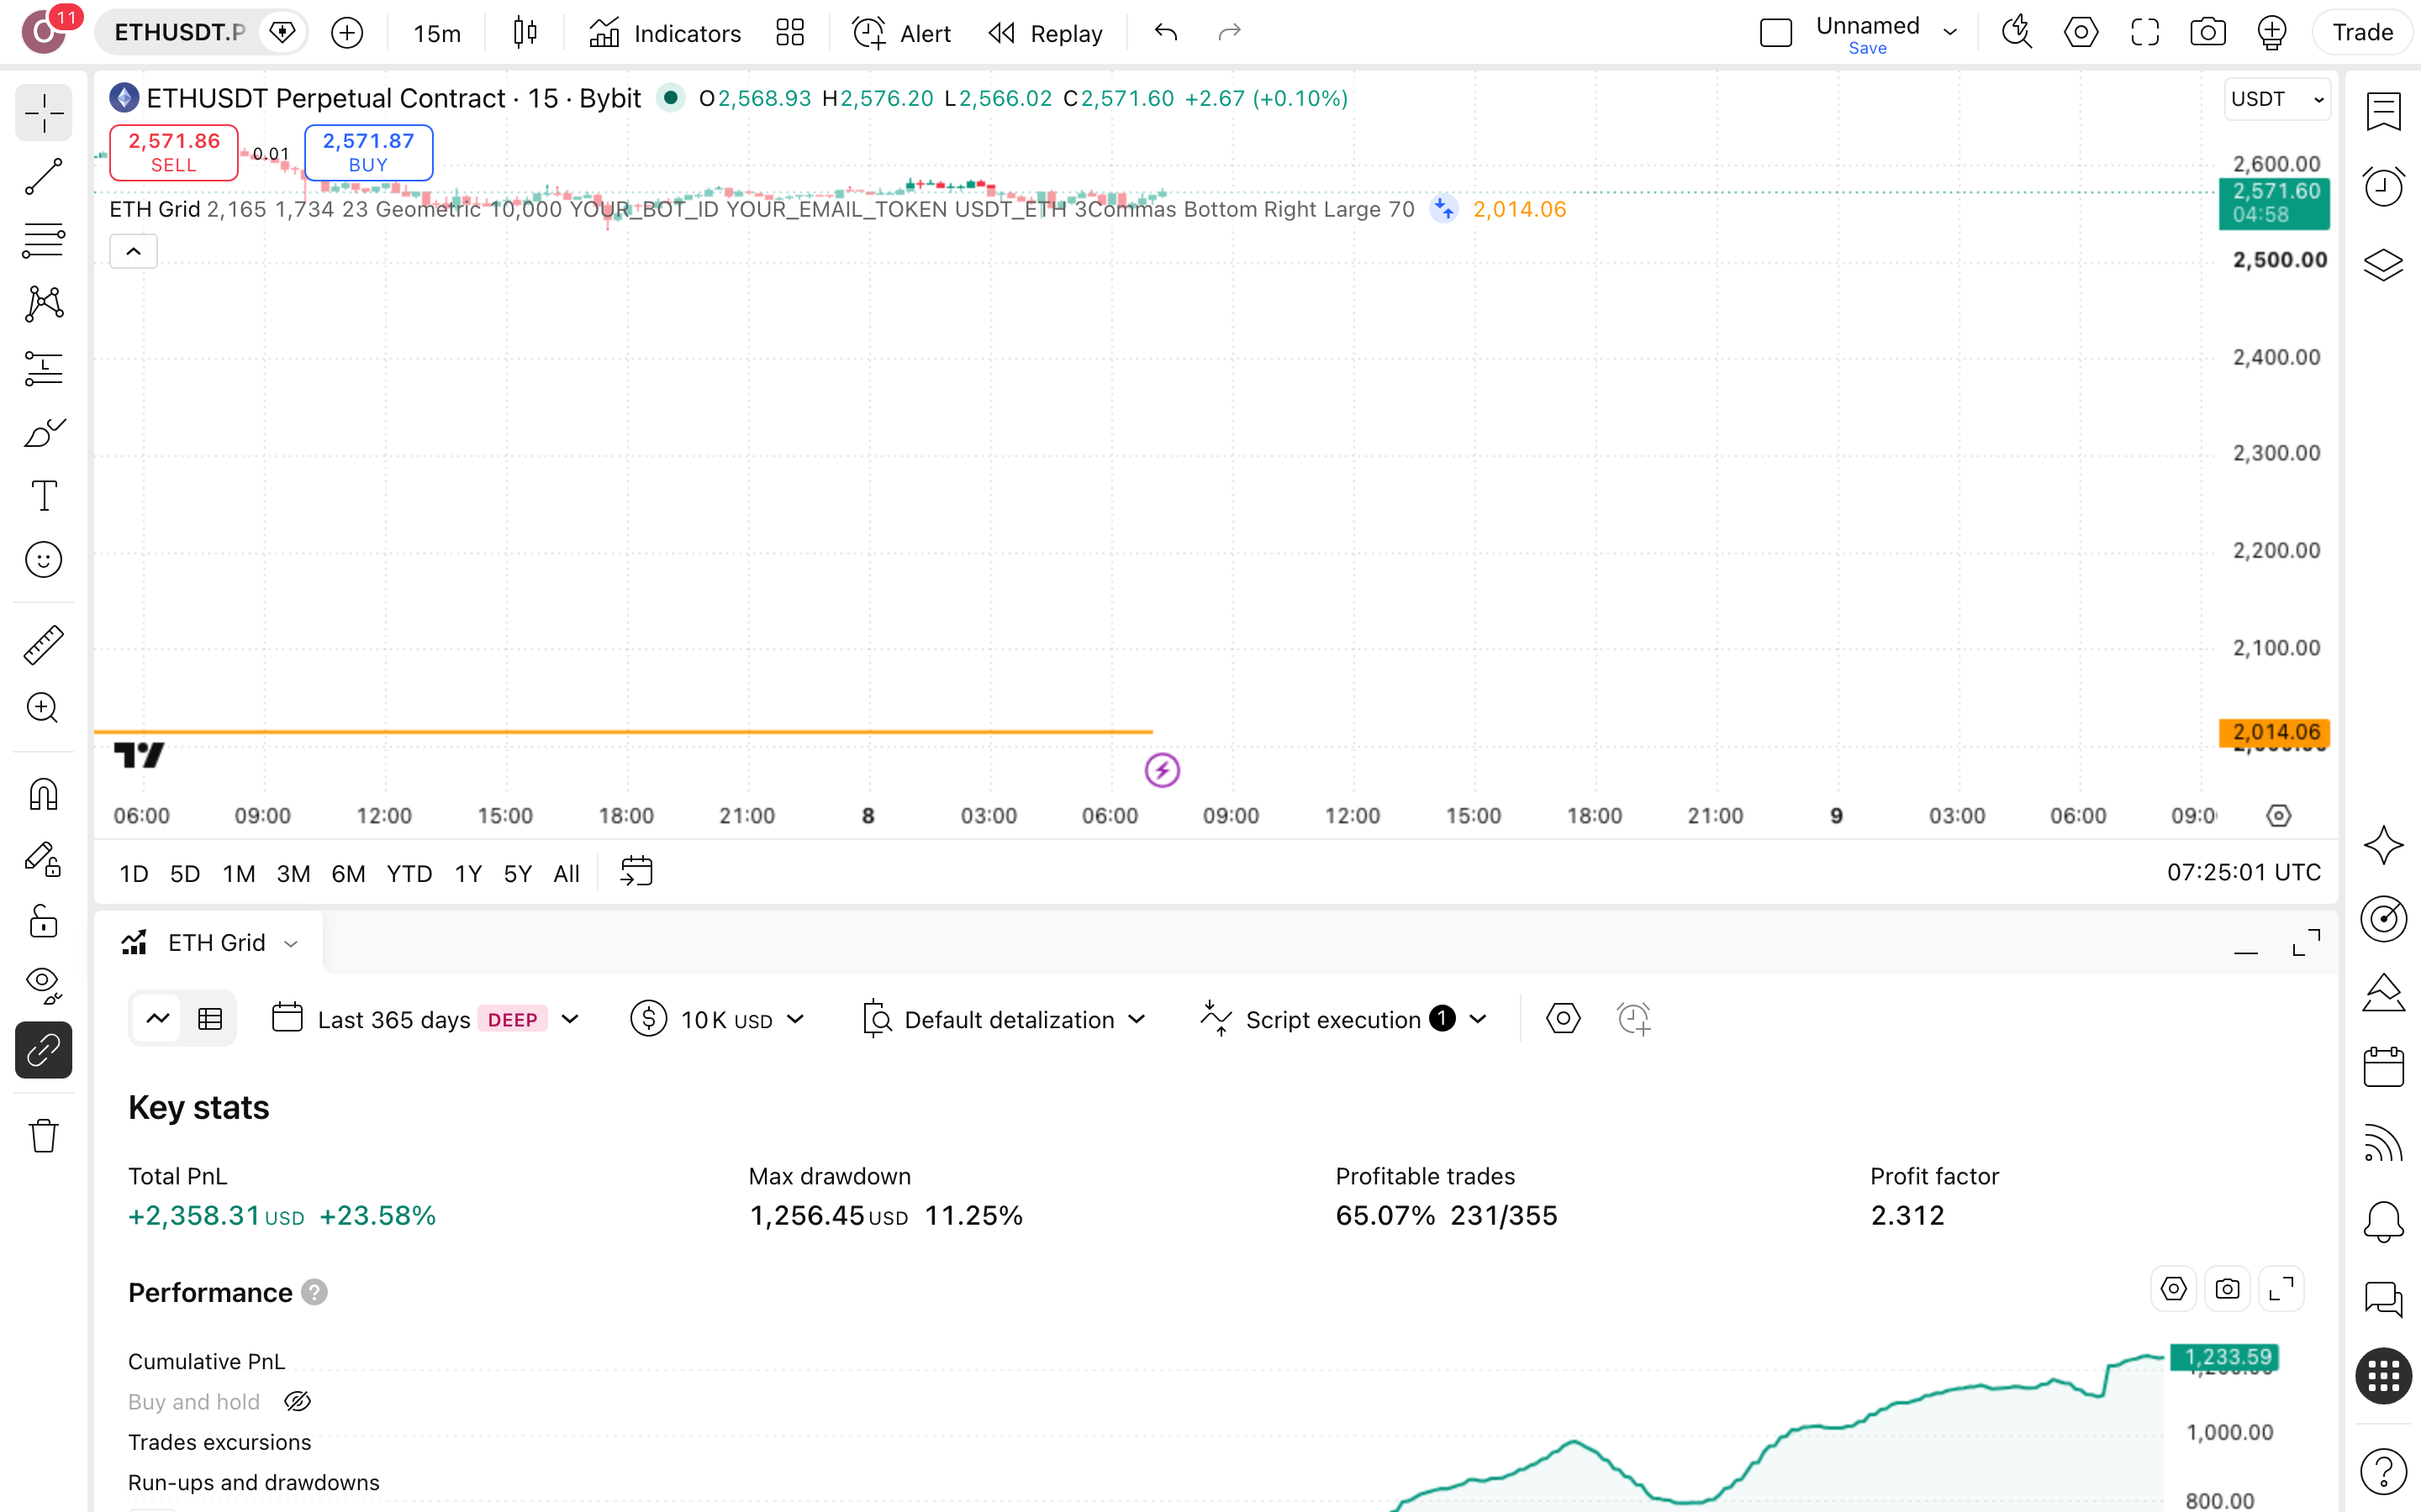Open Trades excursions section

coord(219,1442)
